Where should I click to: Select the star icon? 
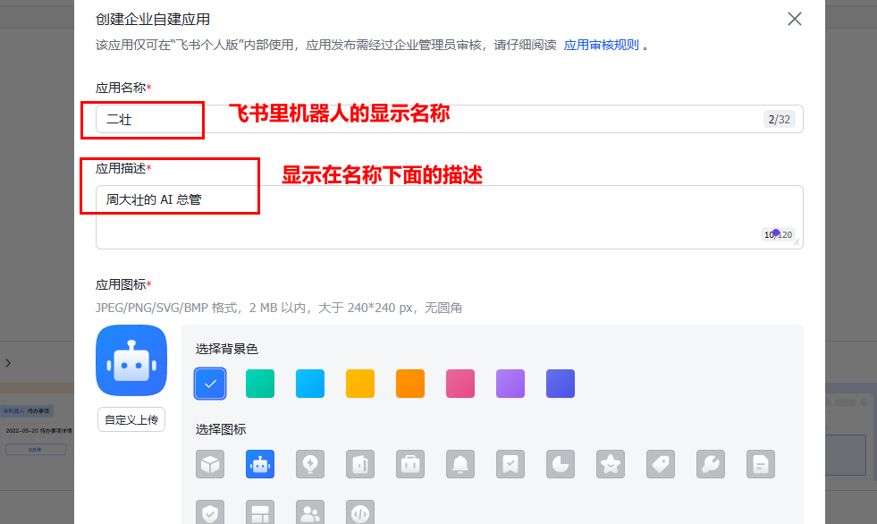coord(611,464)
